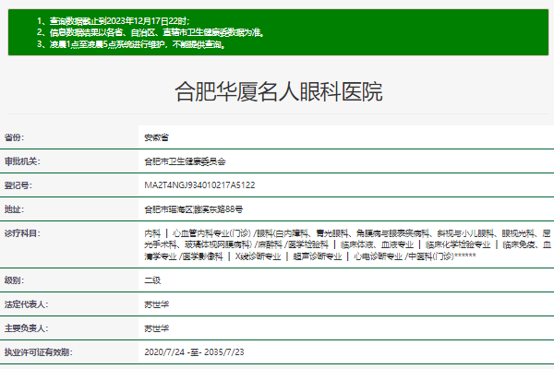Select the hospital title 合肥华厦名人眼科医院
554x369 pixels.
pos(279,92)
